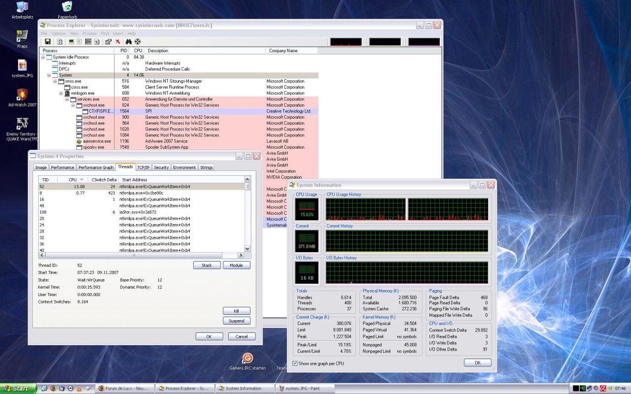Click the Properties toolbar icon in Process Explorer
The width and height of the screenshot is (631, 394).
click(x=108, y=42)
